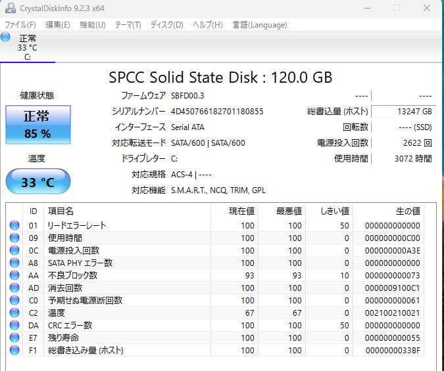Select the 総書き込み量 (ホスト) attribute name
The width and height of the screenshot is (444, 371).
coord(86,351)
